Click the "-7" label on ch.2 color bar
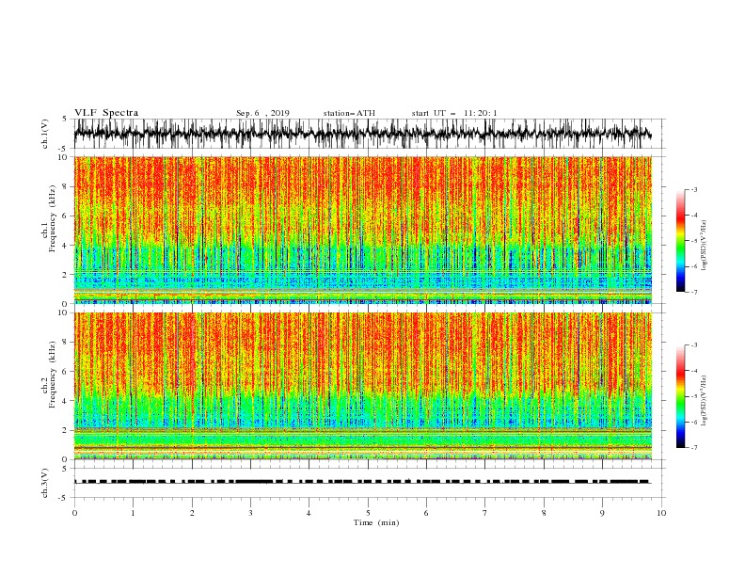The height and width of the screenshot is (576, 745). tap(694, 447)
